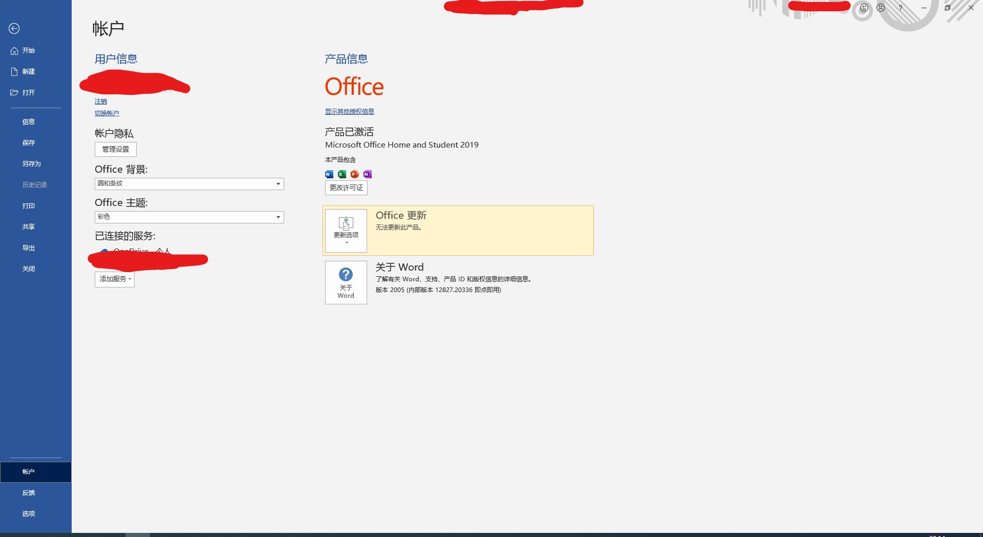983x537 pixels.
Task: Click the frowning face feedback icon
Action: [x=881, y=8]
